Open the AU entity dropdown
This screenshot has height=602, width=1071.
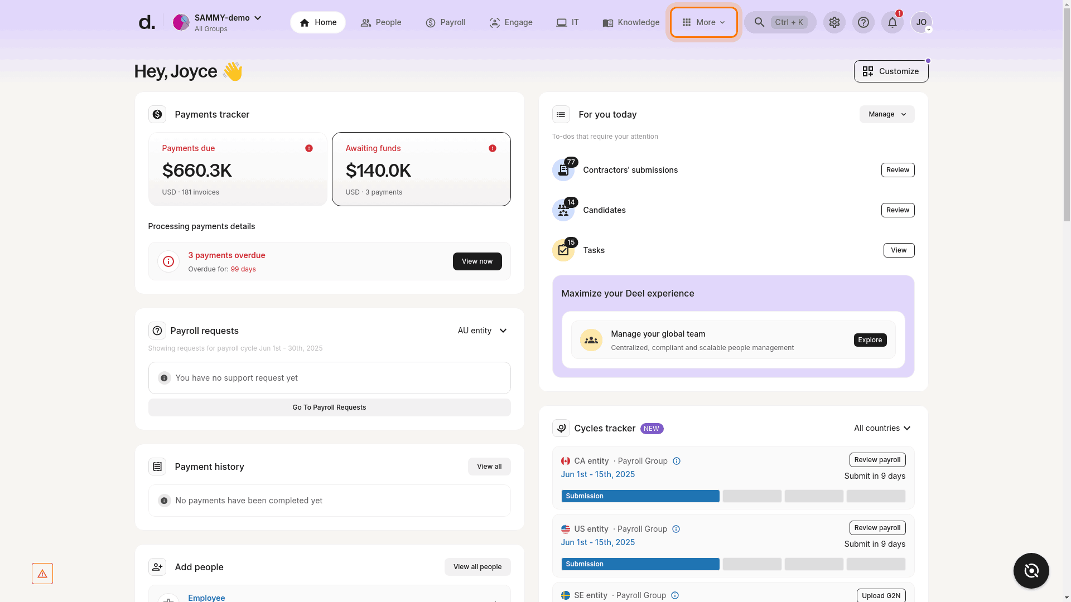click(x=483, y=331)
